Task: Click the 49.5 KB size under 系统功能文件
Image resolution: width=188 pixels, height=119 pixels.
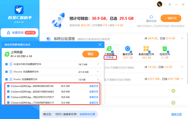Action: tap(146, 57)
